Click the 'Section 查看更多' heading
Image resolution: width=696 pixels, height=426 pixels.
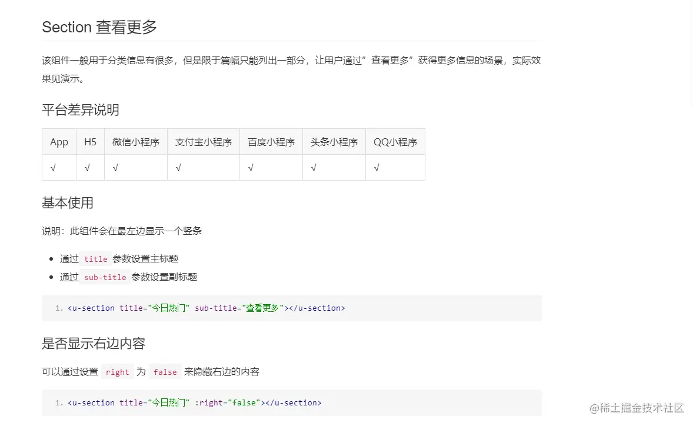[x=99, y=27]
